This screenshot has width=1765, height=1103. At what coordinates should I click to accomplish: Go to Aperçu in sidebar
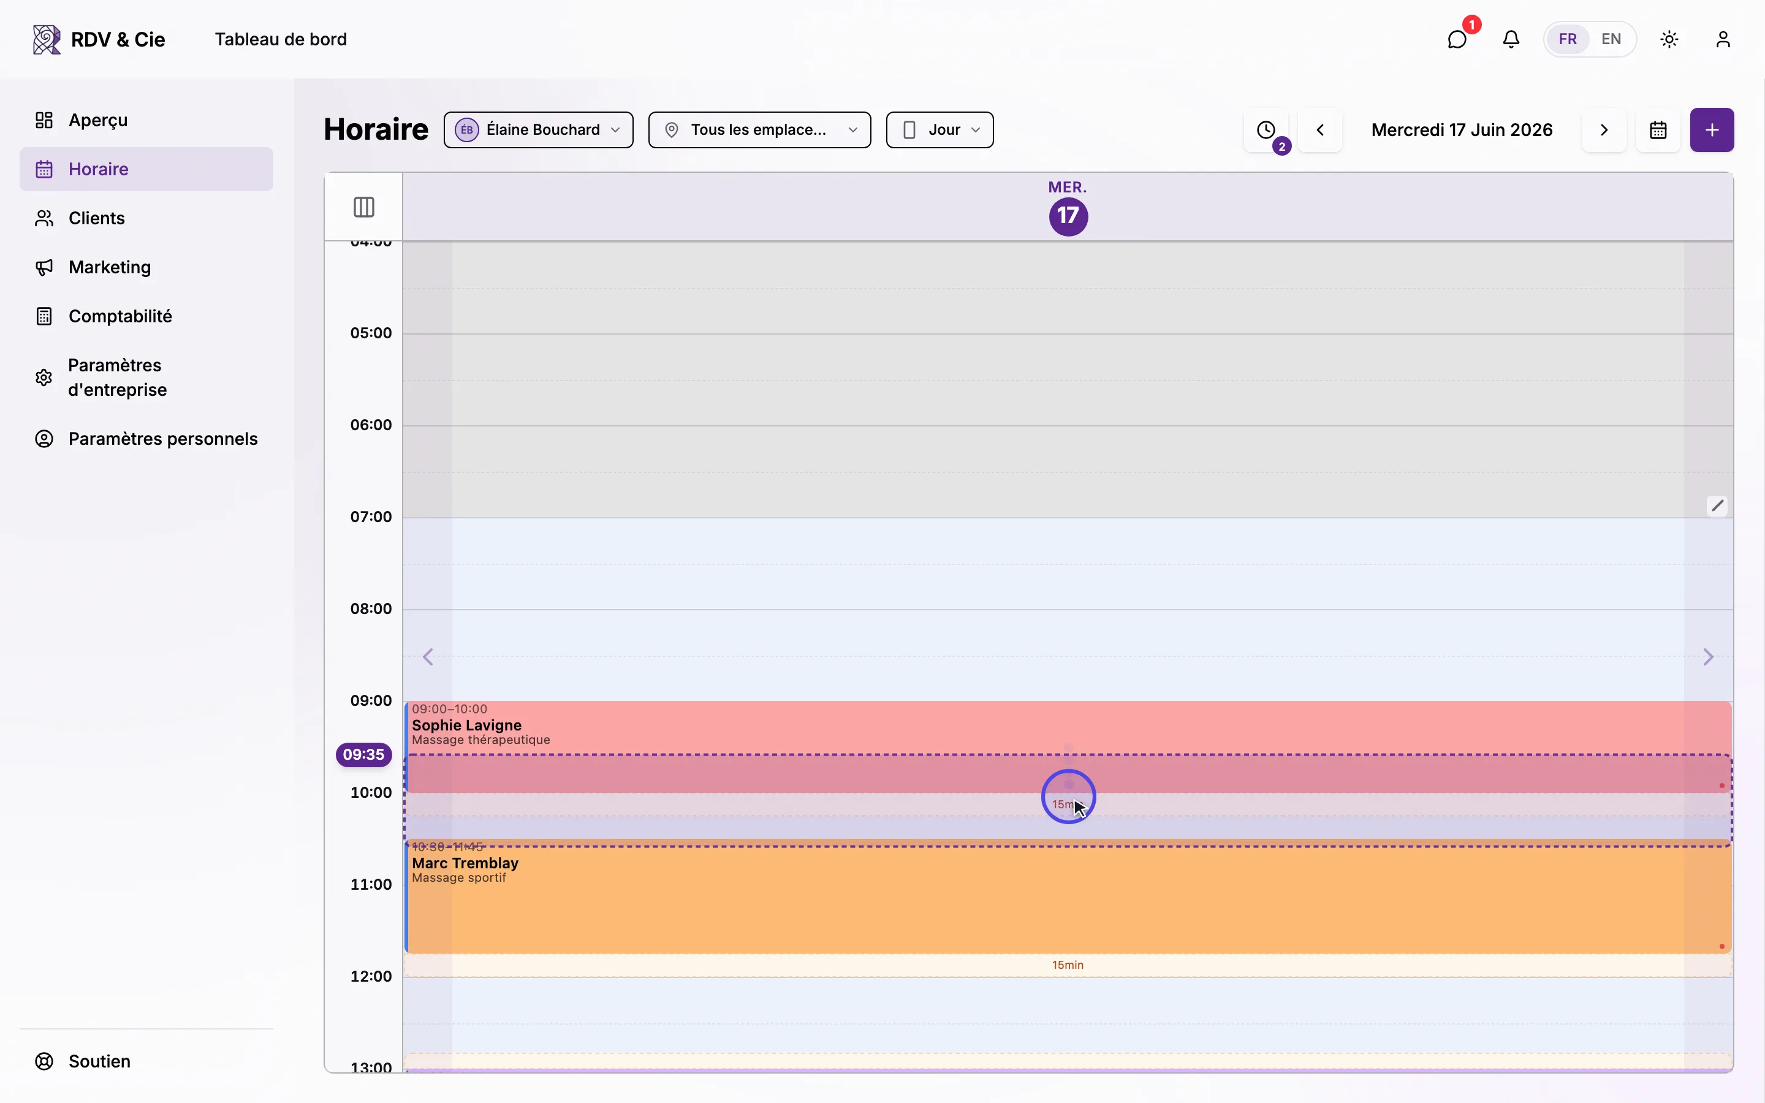click(x=146, y=120)
